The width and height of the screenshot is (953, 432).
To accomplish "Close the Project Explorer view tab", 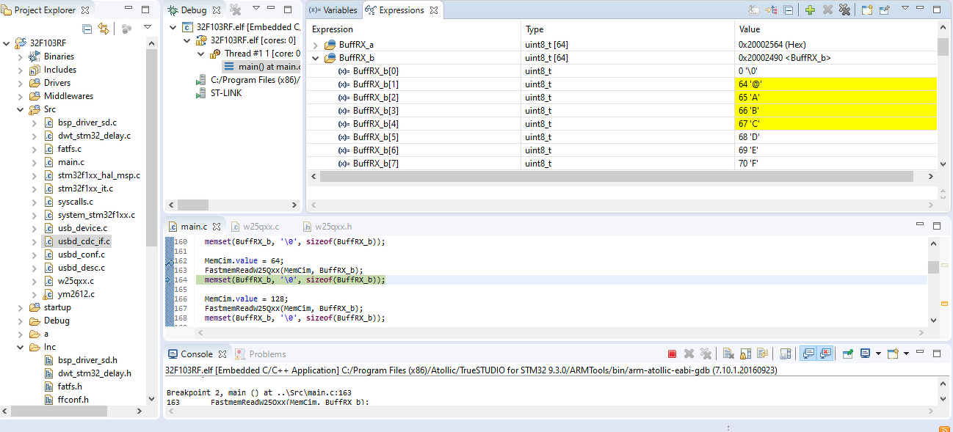I will pos(85,10).
